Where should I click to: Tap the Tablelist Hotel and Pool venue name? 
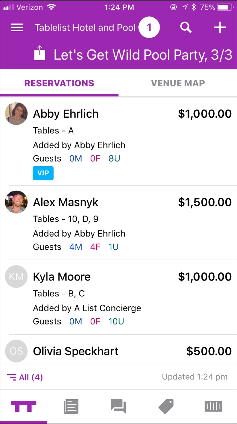85,28
